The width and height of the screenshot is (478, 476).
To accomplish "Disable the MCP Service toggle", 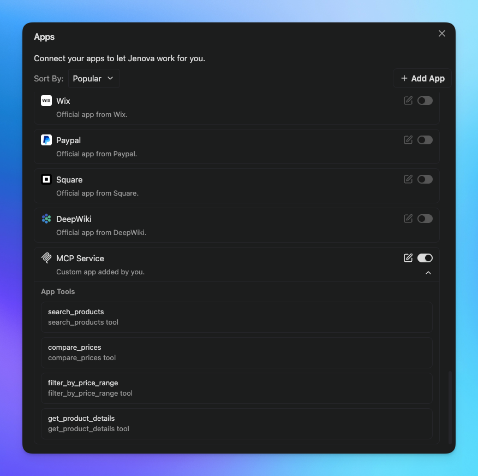I will coord(425,258).
